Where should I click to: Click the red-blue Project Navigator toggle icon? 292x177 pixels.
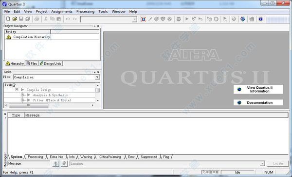click(x=143, y=19)
